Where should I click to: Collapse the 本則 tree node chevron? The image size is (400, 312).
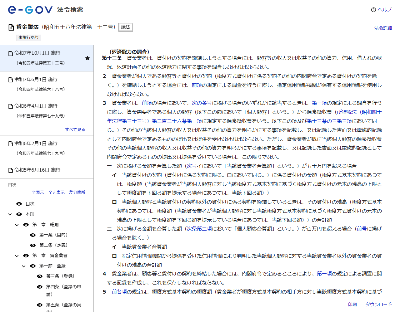pos(10,214)
